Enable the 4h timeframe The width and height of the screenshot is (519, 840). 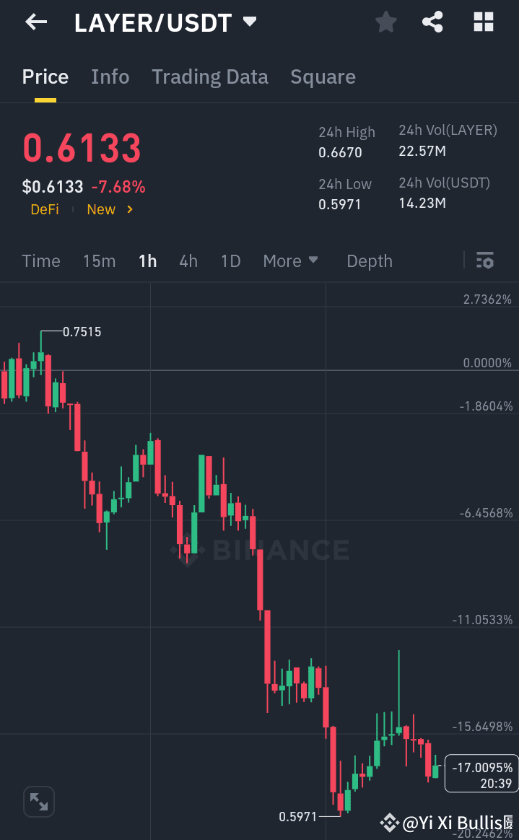(x=188, y=261)
